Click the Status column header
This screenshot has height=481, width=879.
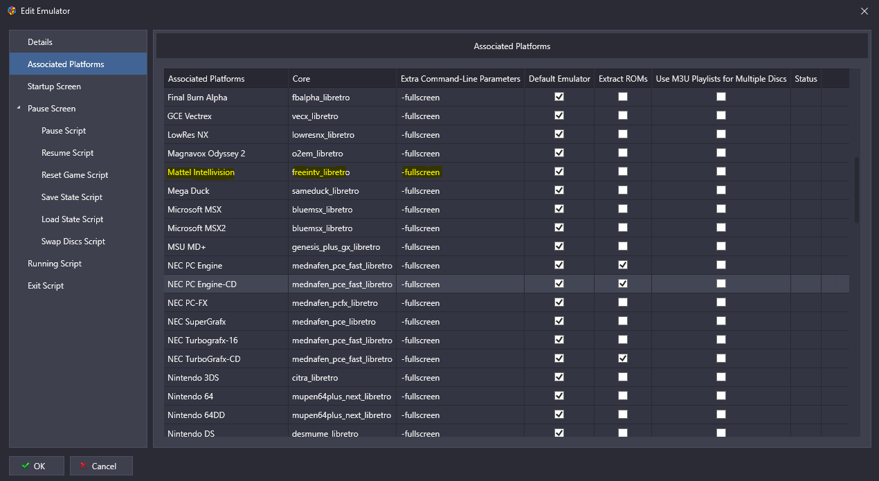[806, 78]
